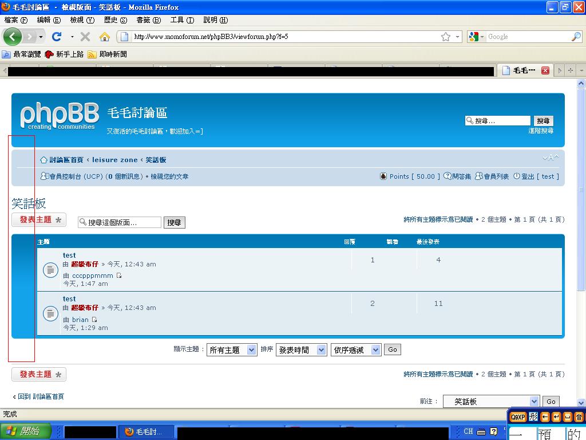586x440 pixels.
Task: Click 檢視您的文章 link
Action: coord(169,176)
